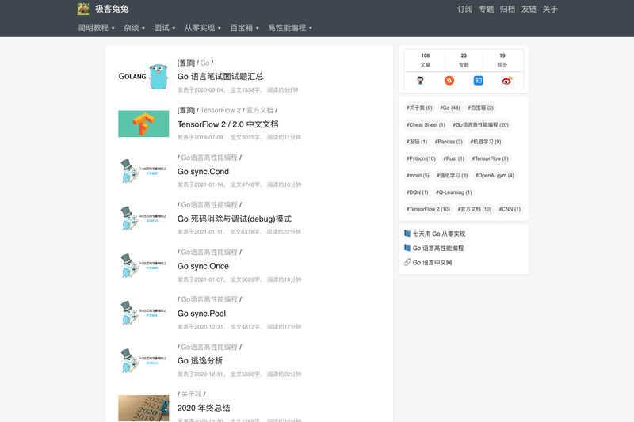Open the Go sync.Cond post thumbnail
The image size is (634, 422).
click(x=143, y=171)
